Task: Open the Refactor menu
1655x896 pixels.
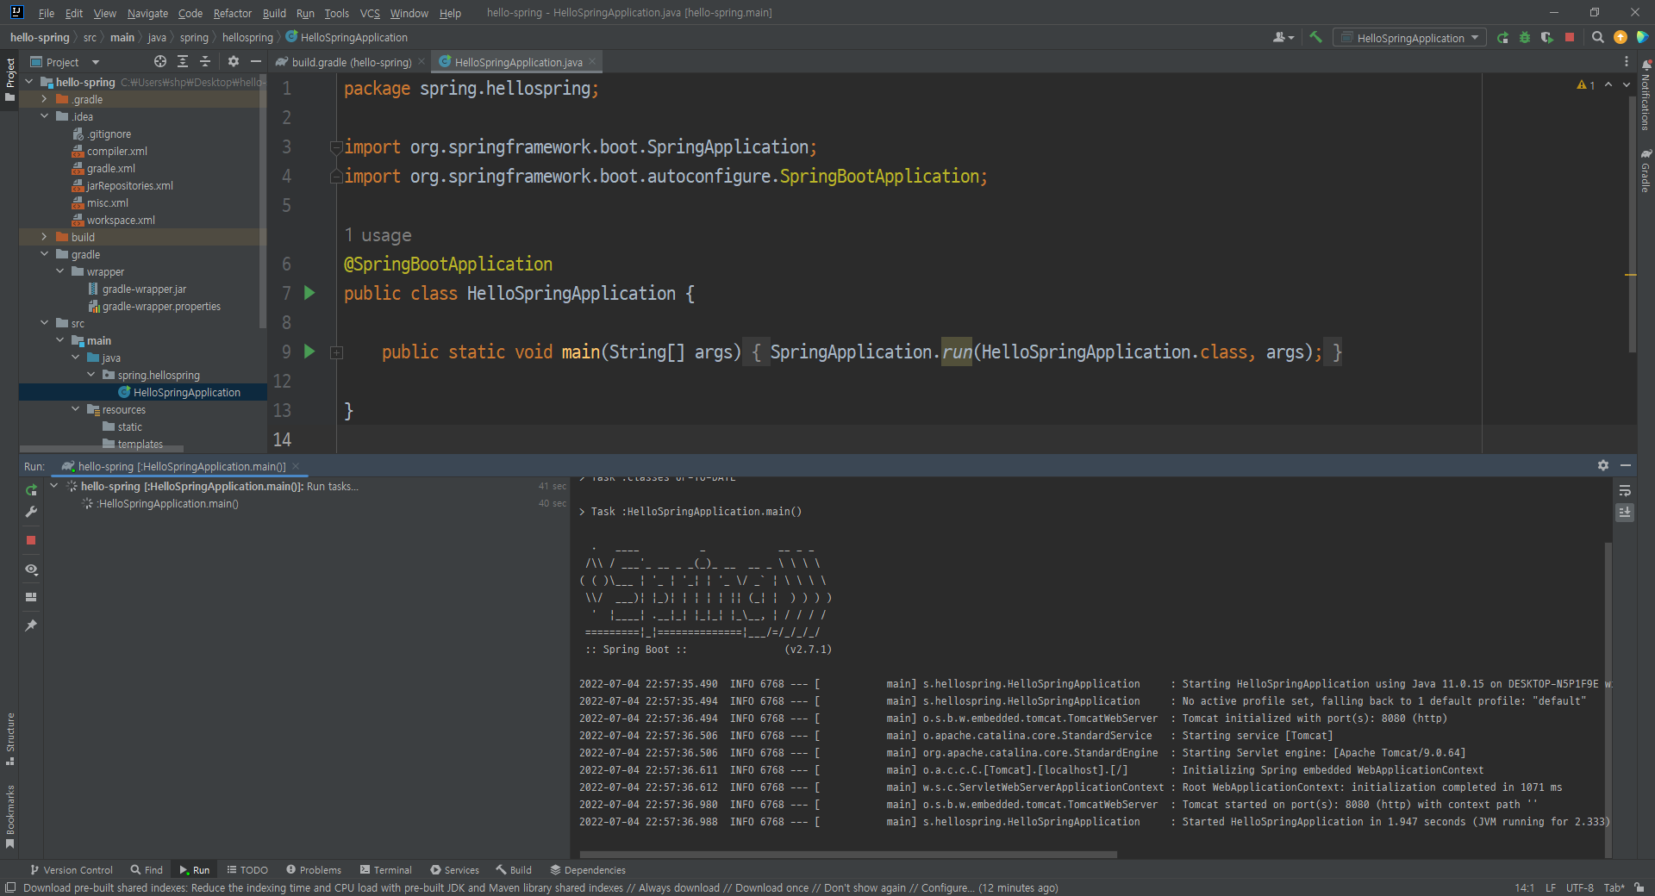Action: pos(233,13)
